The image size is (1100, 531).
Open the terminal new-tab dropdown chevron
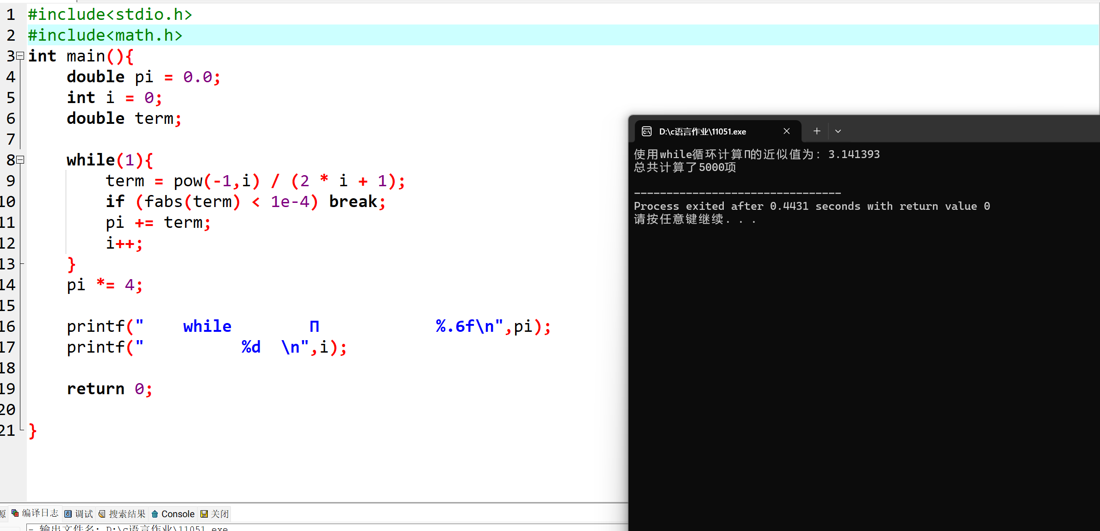click(x=838, y=131)
